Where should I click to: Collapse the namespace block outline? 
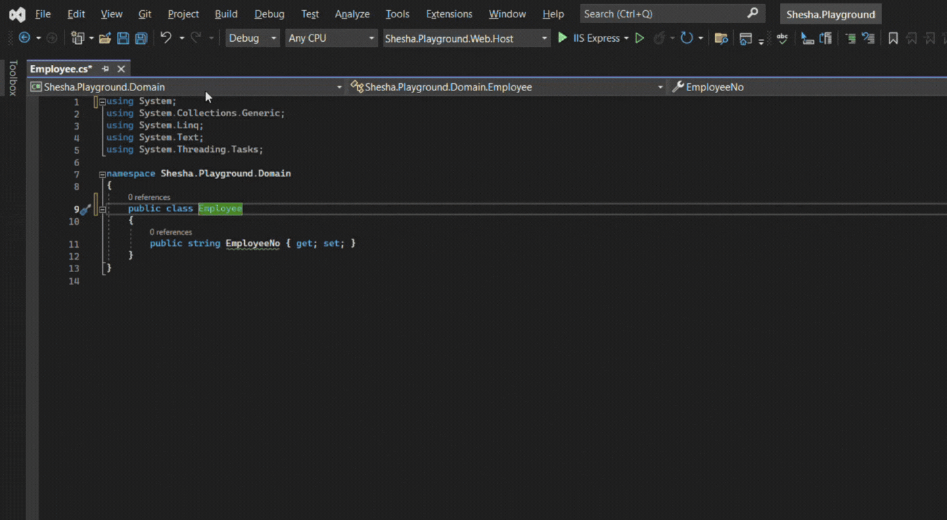point(102,174)
